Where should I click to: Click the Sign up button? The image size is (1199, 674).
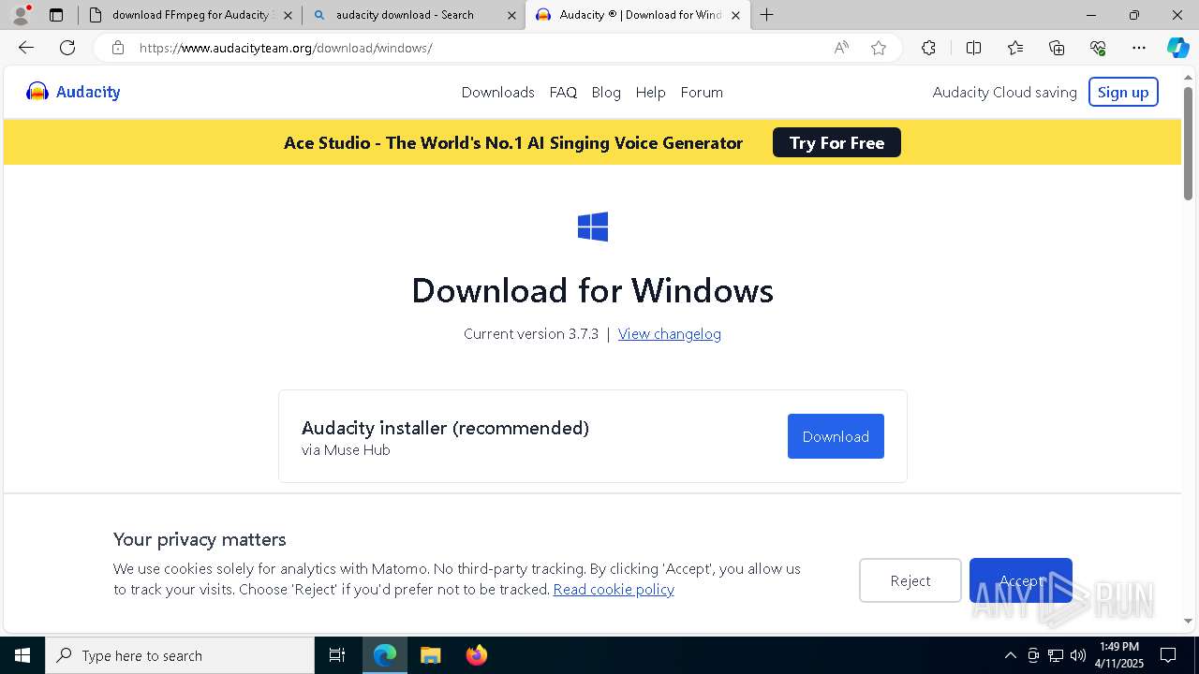(1123, 92)
